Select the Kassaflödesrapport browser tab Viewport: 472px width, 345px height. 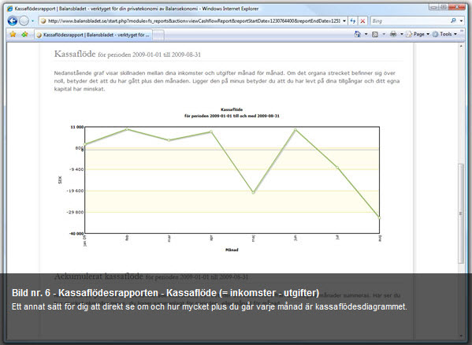93,35
